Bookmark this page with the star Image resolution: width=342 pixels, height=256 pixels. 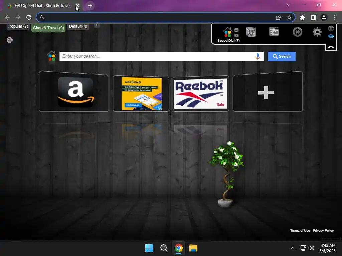[x=289, y=17]
